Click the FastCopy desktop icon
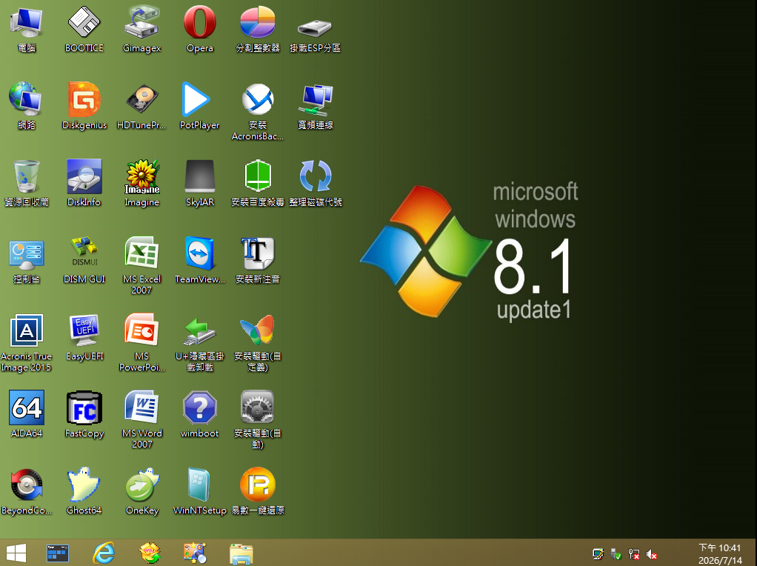This screenshot has width=757, height=566. pyautogui.click(x=84, y=414)
